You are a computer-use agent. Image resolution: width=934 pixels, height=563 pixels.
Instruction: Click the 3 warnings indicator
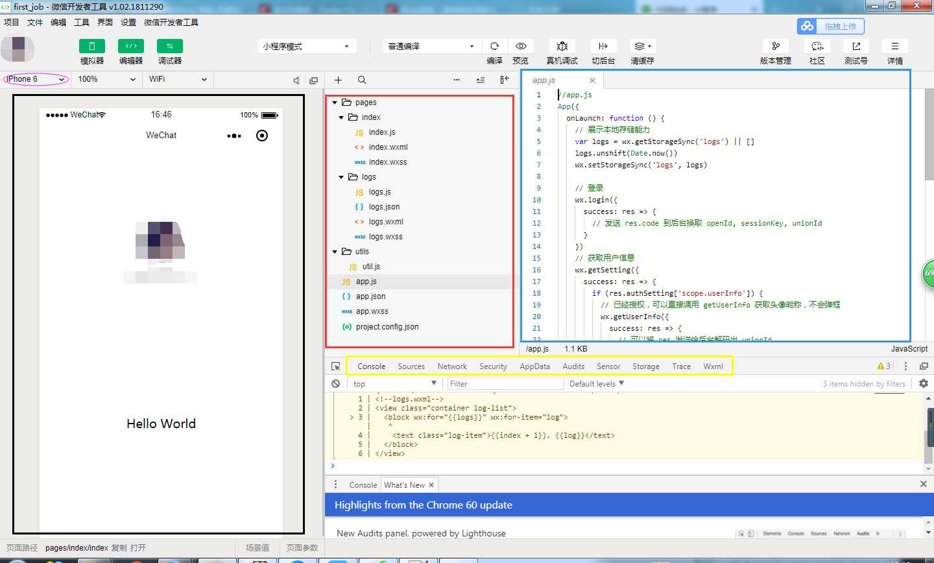click(884, 366)
